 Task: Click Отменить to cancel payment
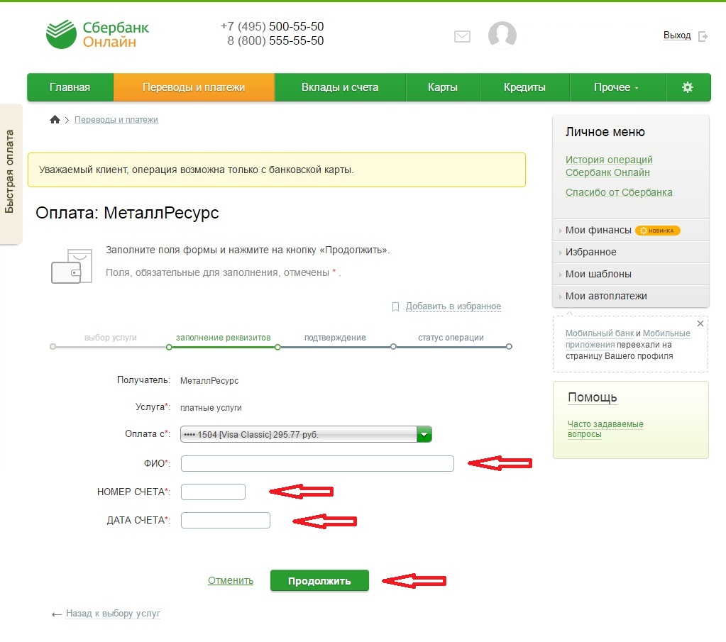pos(231,580)
